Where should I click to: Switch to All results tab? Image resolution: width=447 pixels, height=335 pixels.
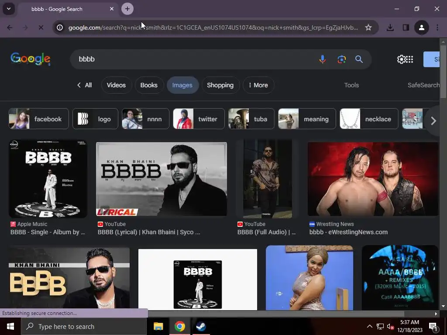click(x=84, y=85)
